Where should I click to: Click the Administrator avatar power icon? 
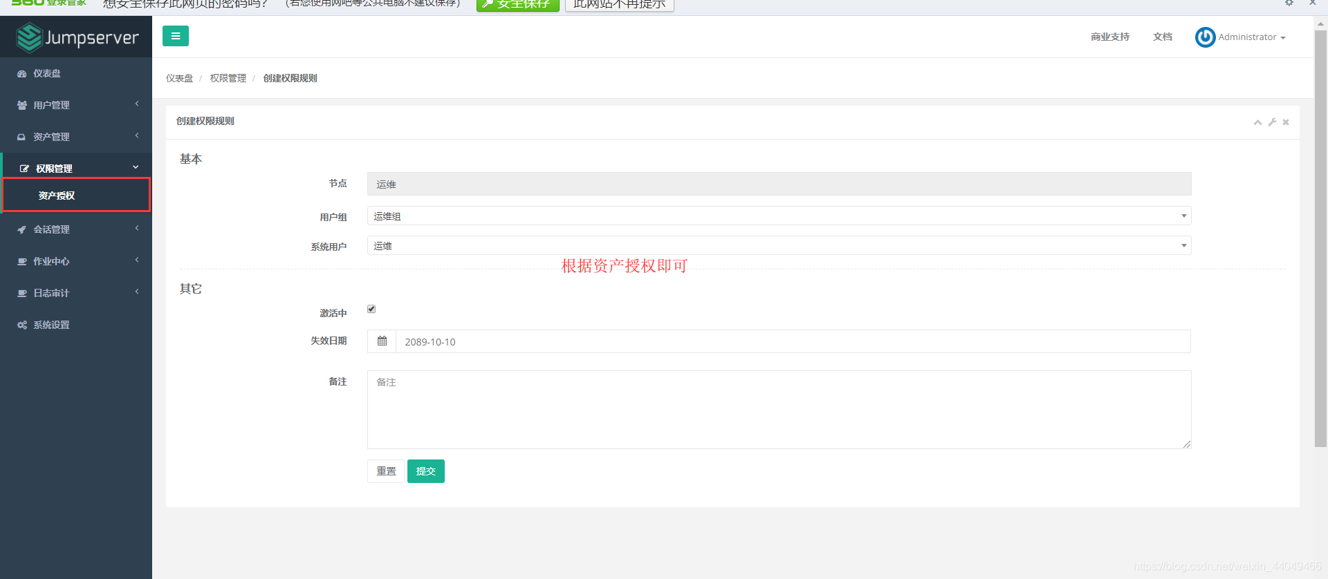tap(1205, 37)
